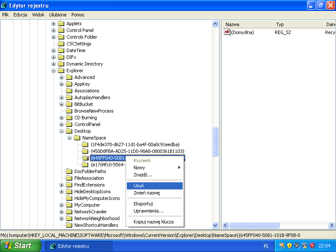Choose Zmień nazwę in context menu
The width and height of the screenshot is (336, 252).
tap(155, 193)
